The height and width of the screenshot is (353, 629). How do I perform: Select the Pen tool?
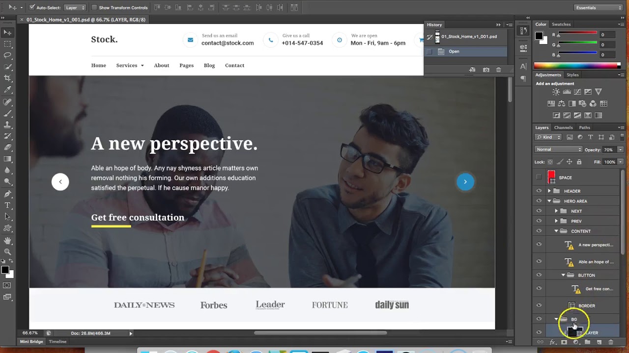pyautogui.click(x=7, y=194)
